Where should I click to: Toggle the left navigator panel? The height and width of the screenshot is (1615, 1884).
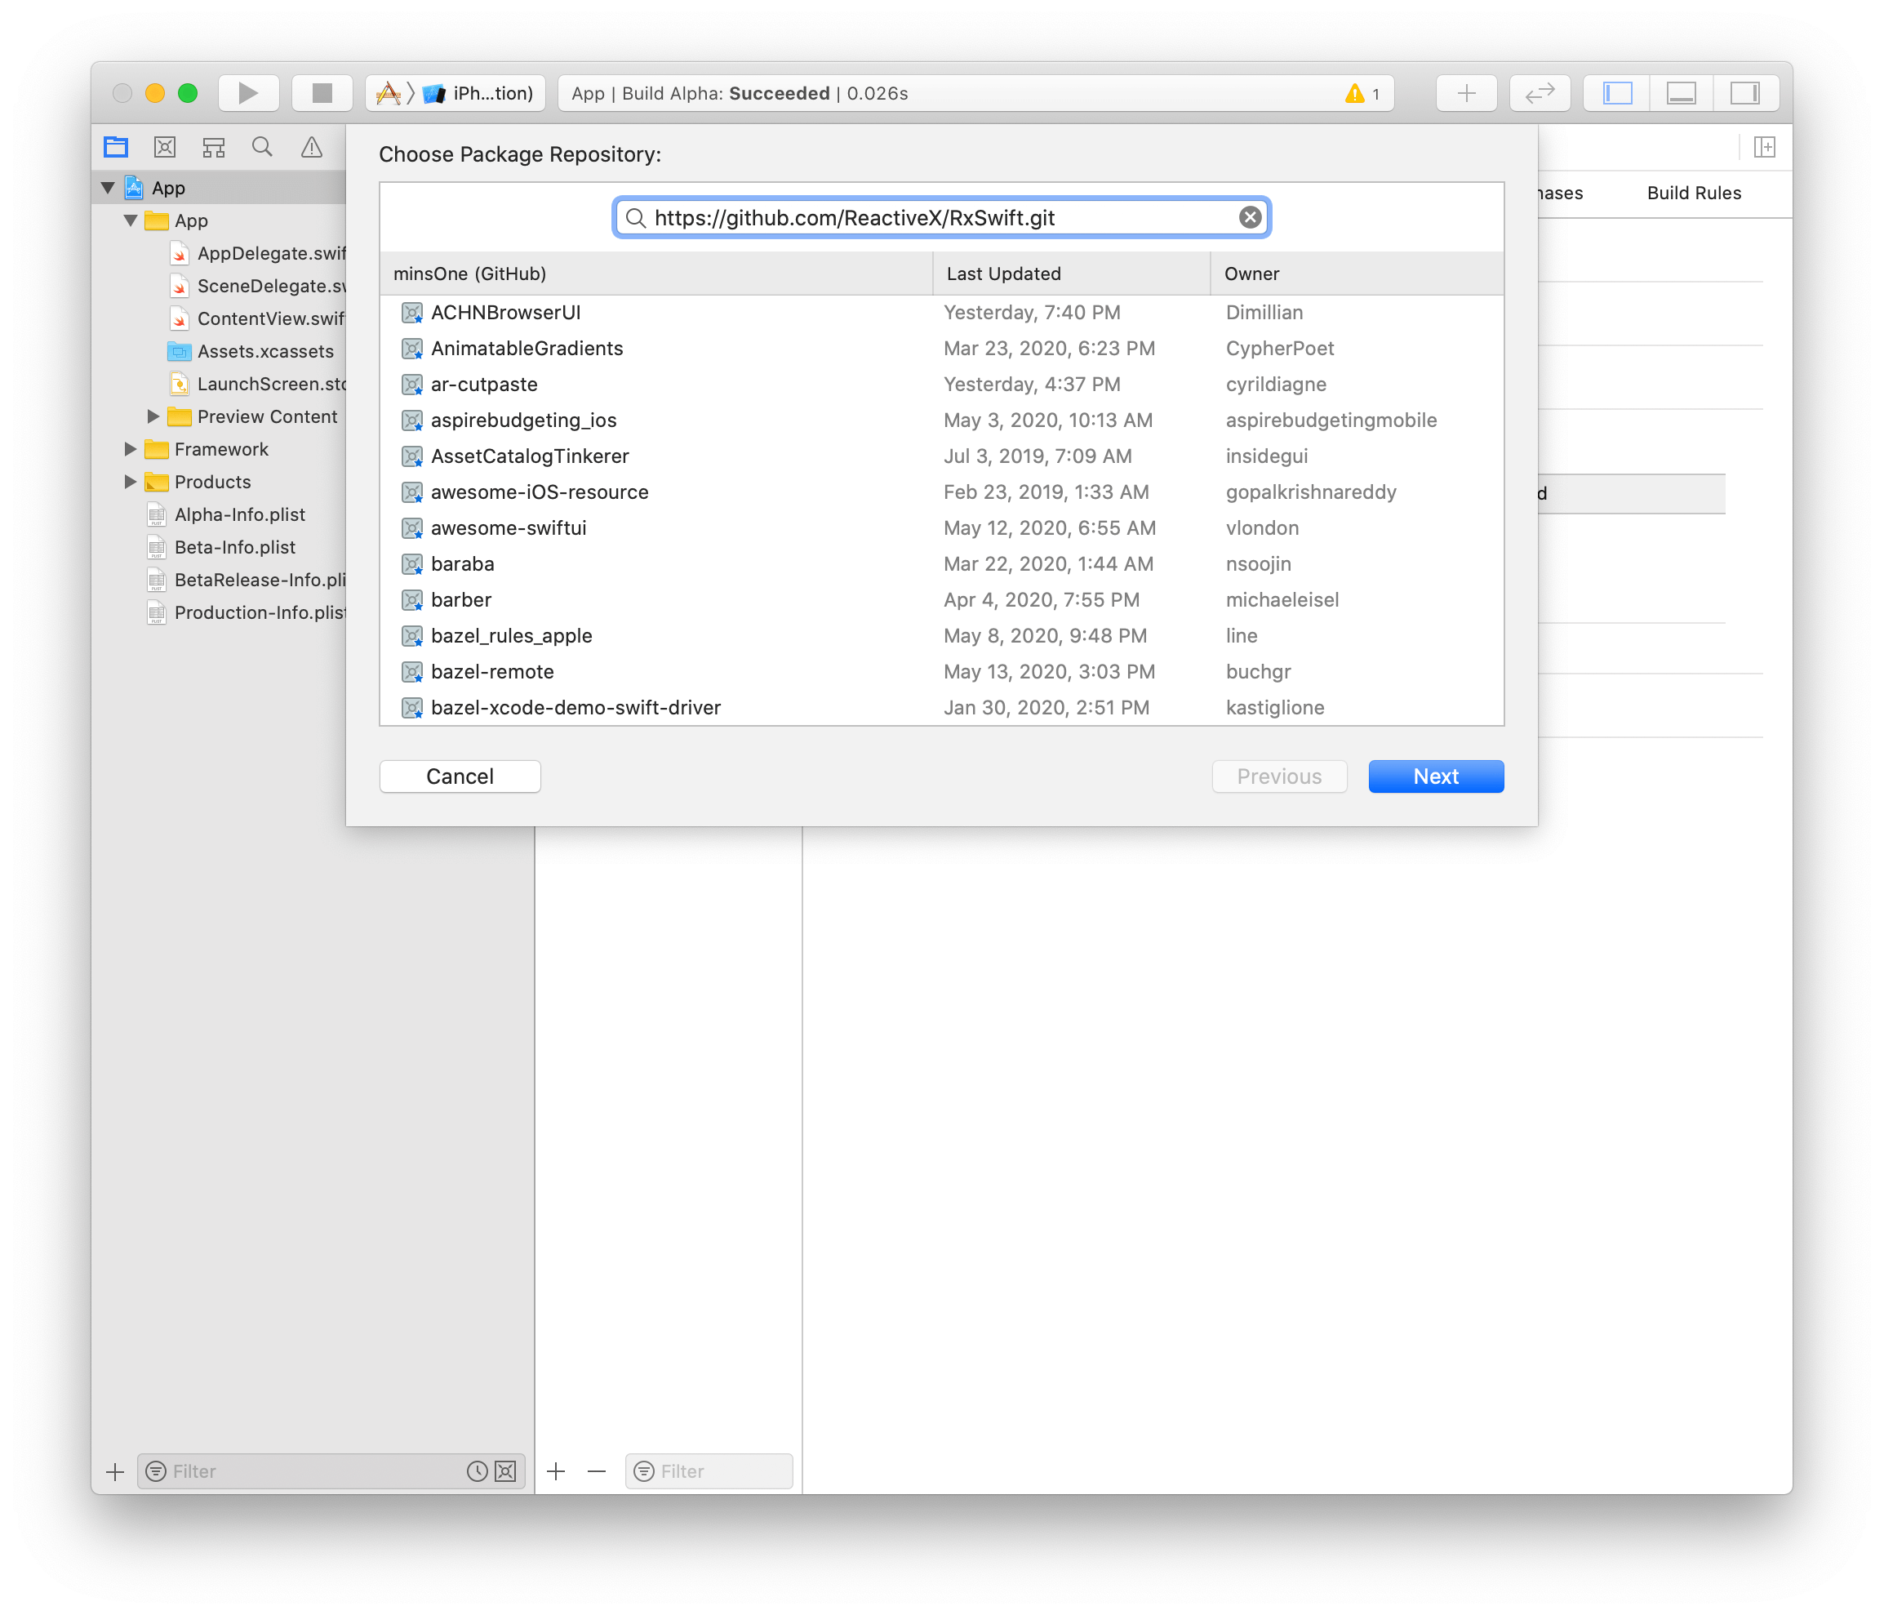pyautogui.click(x=1617, y=93)
